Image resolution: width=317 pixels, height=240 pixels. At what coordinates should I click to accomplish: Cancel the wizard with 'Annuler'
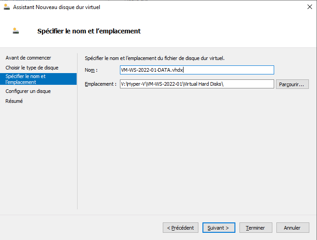click(x=293, y=228)
